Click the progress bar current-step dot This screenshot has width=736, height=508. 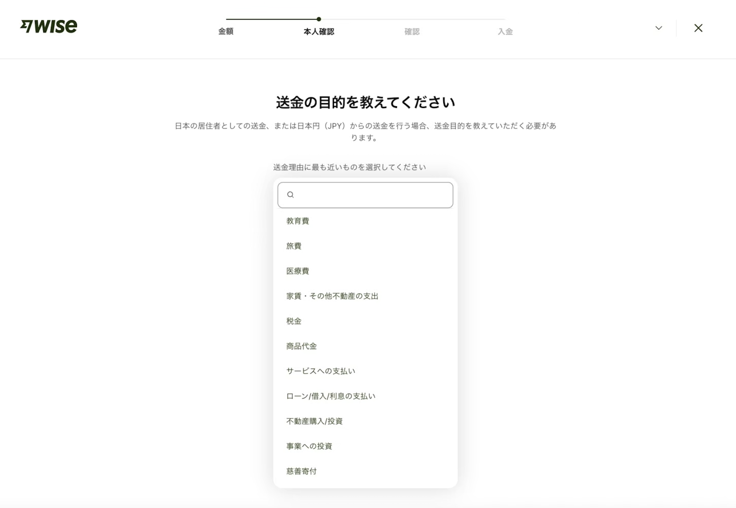(x=319, y=19)
